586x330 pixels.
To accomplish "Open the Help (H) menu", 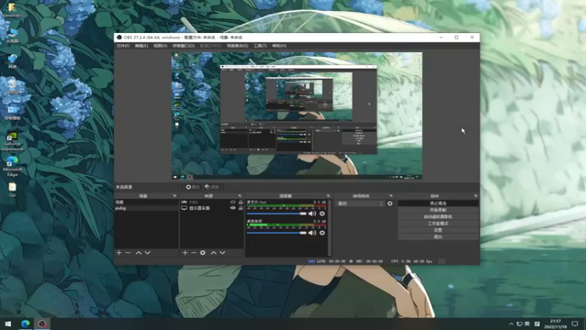I will (x=279, y=45).
